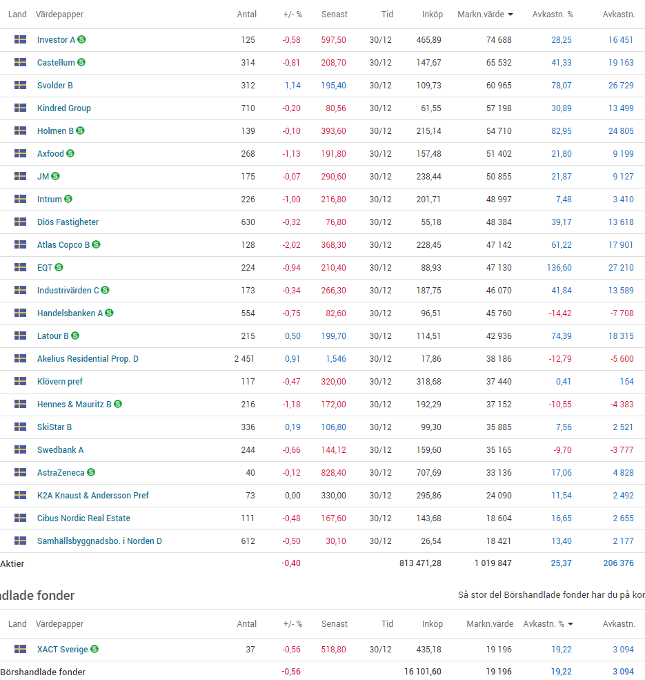The width and height of the screenshot is (645, 680).
Task: Click the green S icon beside Latour B
Action: click(x=75, y=336)
